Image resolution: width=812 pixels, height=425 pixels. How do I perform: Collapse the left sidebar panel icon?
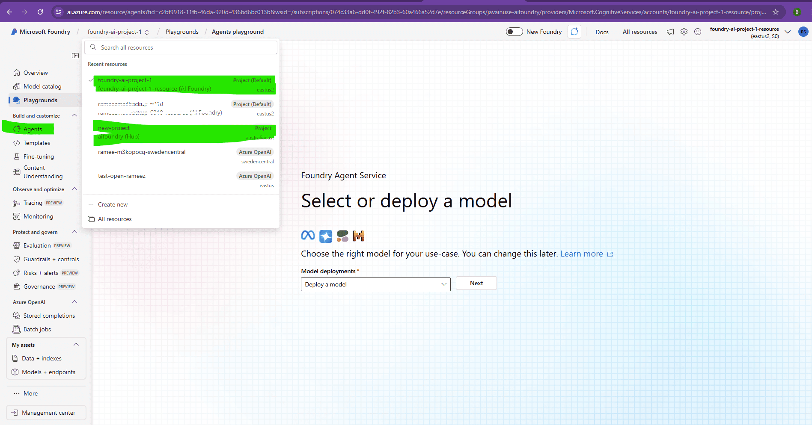75,56
